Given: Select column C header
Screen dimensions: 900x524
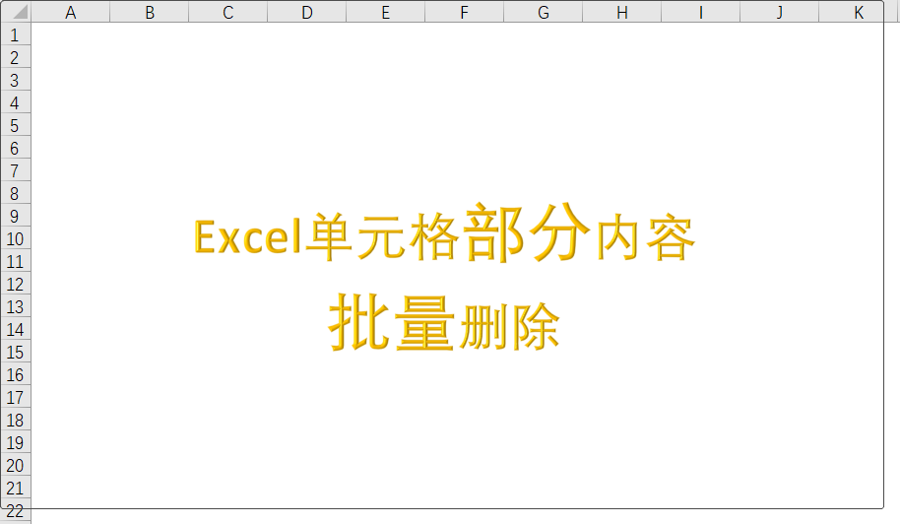Looking at the screenshot, I should pos(227,12).
